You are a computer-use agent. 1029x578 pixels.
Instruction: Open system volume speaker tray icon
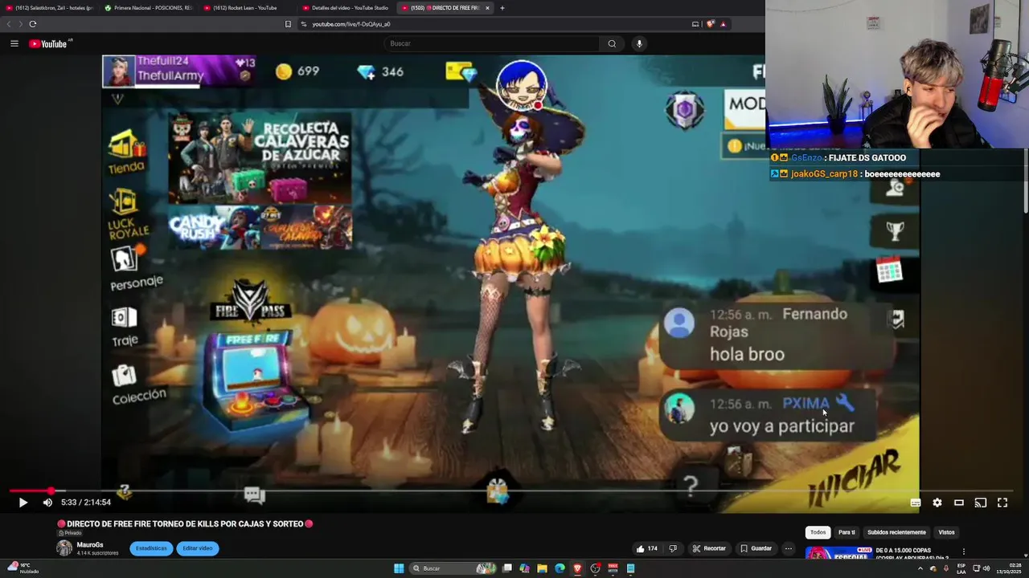pyautogui.click(x=986, y=568)
